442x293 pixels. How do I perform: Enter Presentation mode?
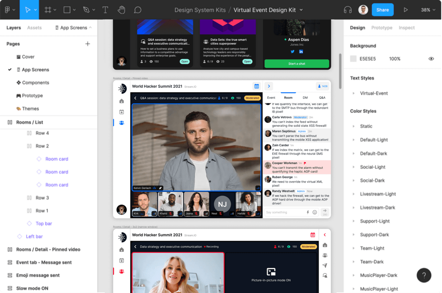(x=406, y=10)
